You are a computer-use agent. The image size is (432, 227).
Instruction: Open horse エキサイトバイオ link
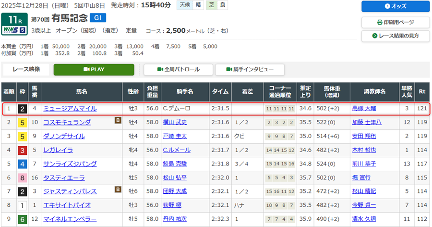pyautogui.click(x=67, y=205)
